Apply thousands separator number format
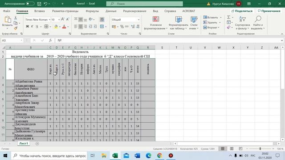 127,27
